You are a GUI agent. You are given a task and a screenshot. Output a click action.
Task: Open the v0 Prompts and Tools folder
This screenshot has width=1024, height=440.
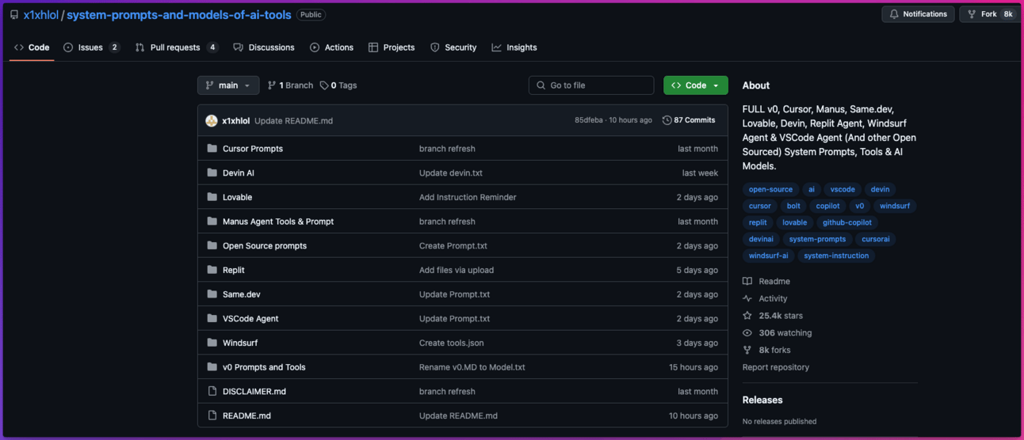[x=264, y=367]
